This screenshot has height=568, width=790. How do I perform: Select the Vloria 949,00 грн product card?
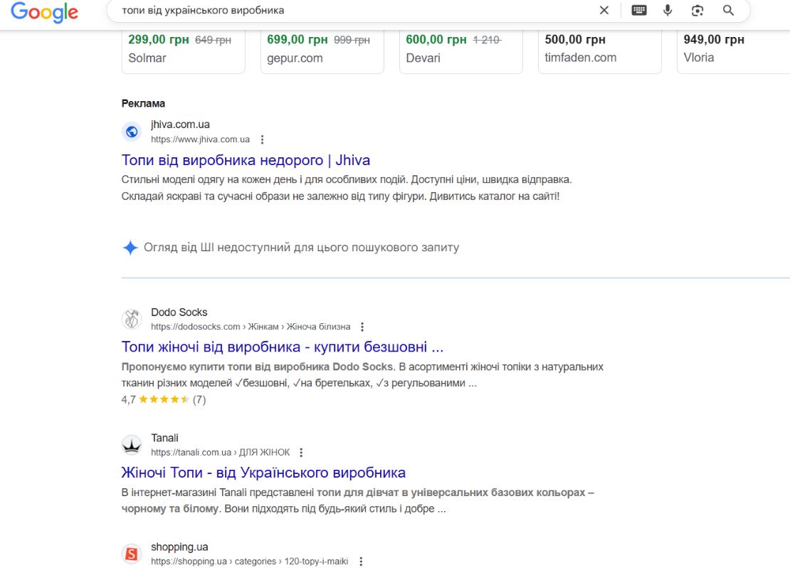733,51
